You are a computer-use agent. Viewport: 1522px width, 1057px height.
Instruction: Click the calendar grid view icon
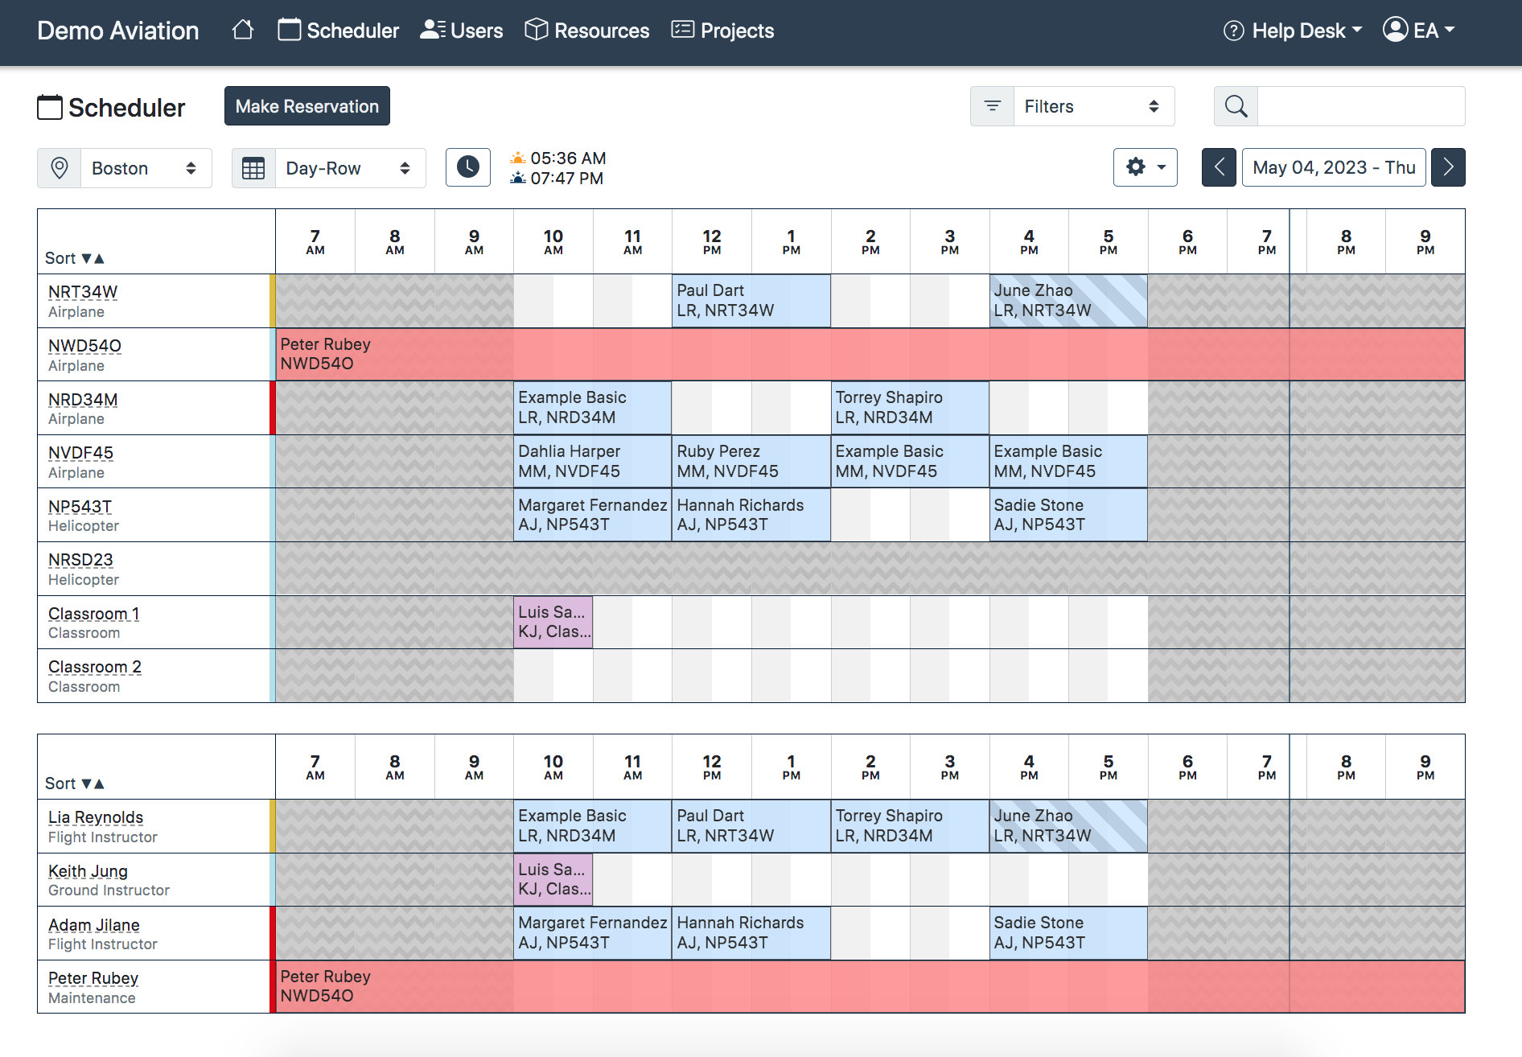253,168
